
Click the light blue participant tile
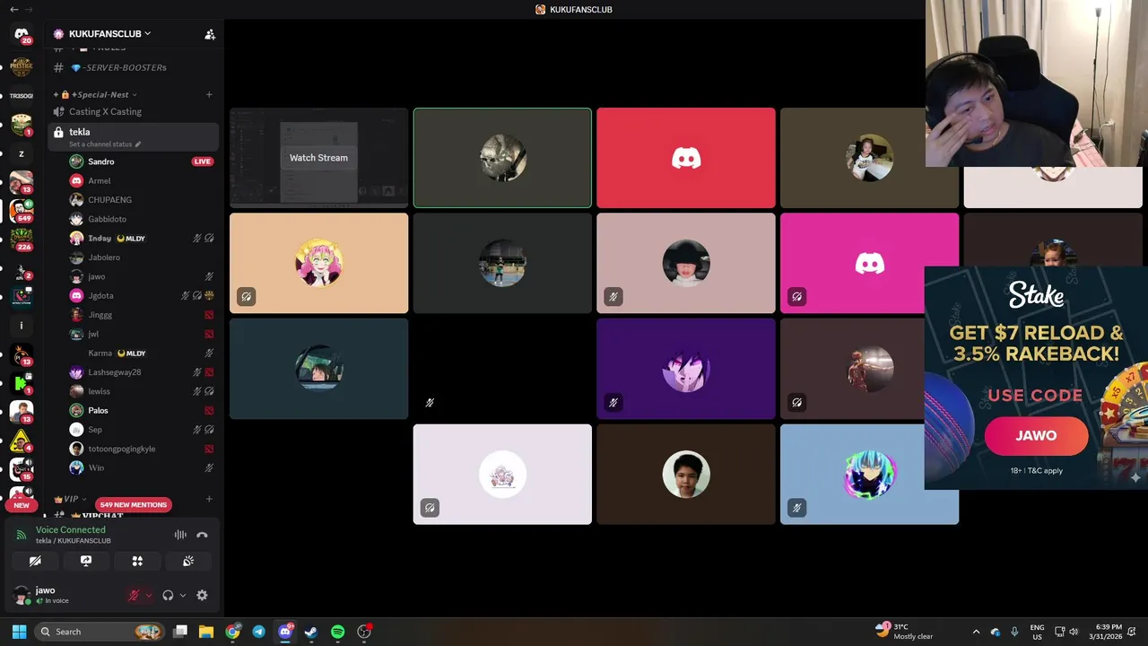tap(869, 474)
